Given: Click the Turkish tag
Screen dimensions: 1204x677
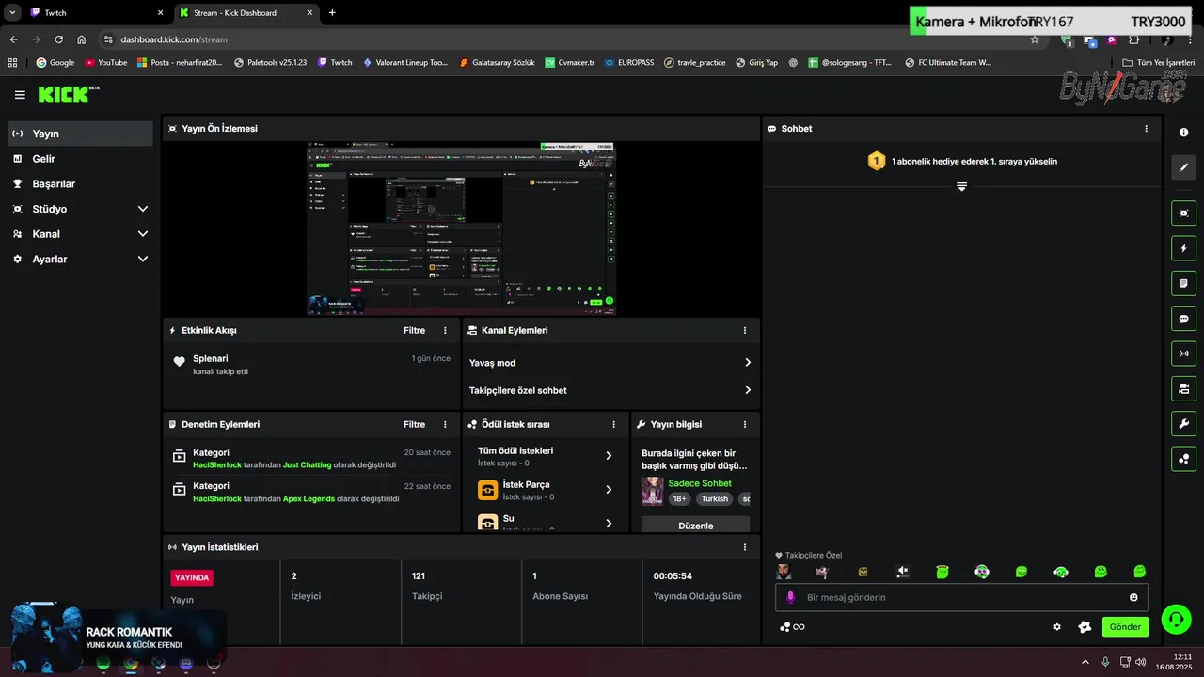Looking at the screenshot, I should (x=715, y=499).
